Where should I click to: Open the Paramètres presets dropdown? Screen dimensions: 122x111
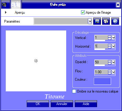pyautogui.click(x=90, y=21)
